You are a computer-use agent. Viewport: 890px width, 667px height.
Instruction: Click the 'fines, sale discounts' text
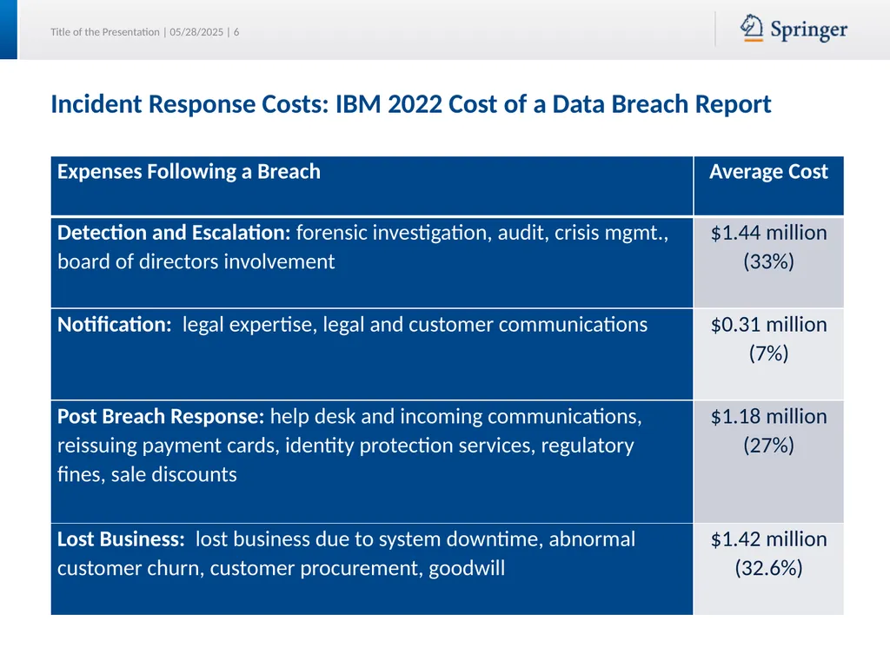point(147,475)
